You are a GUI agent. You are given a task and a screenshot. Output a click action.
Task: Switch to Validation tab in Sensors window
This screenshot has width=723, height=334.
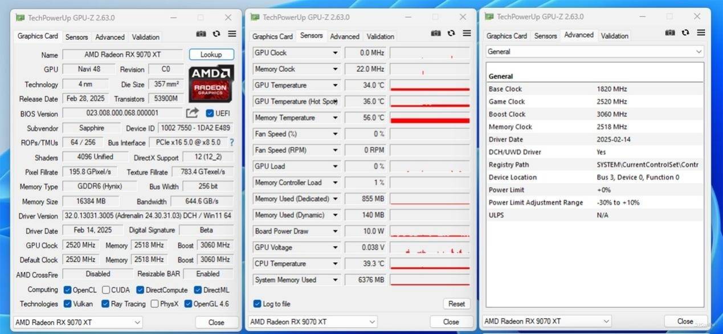(380, 36)
